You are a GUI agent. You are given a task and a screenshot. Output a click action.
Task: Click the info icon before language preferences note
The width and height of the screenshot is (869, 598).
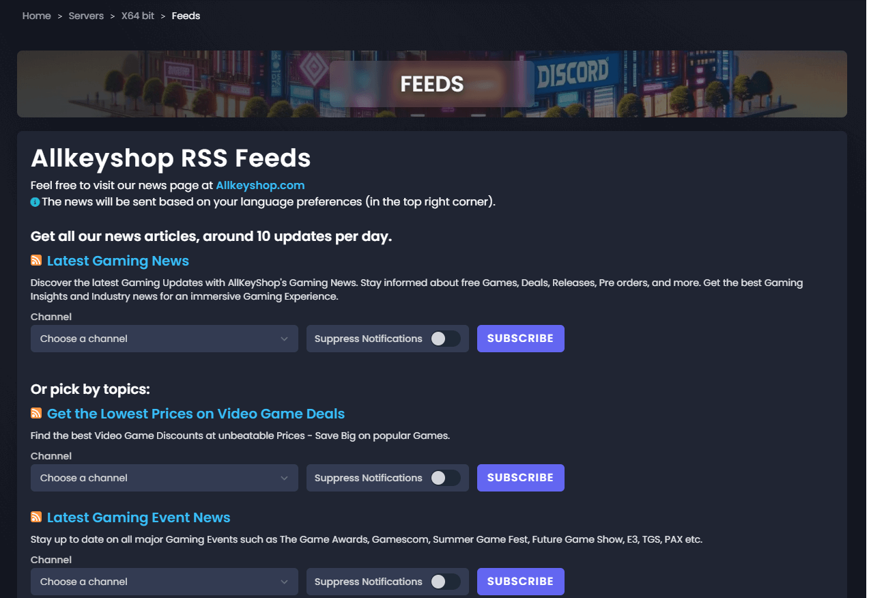35,202
